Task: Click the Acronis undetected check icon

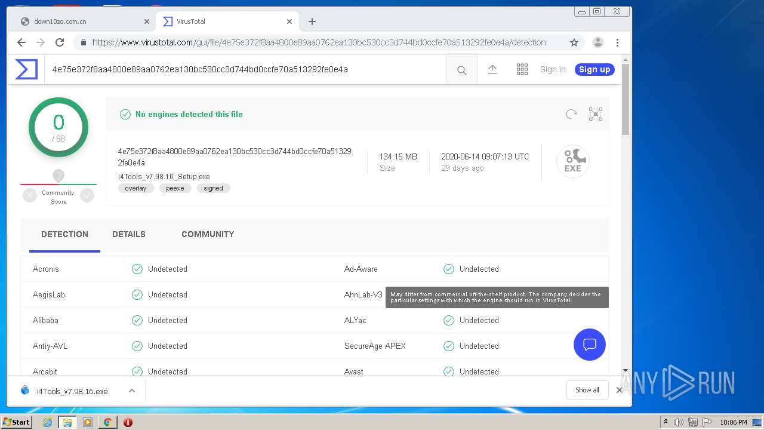Action: coord(137,269)
